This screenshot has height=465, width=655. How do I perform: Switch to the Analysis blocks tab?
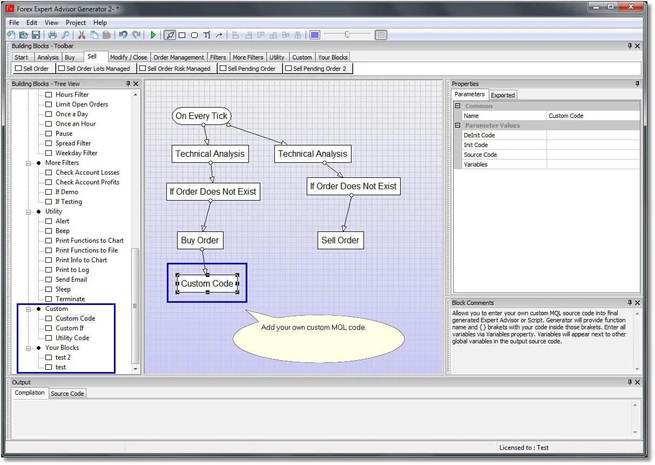pyautogui.click(x=48, y=57)
